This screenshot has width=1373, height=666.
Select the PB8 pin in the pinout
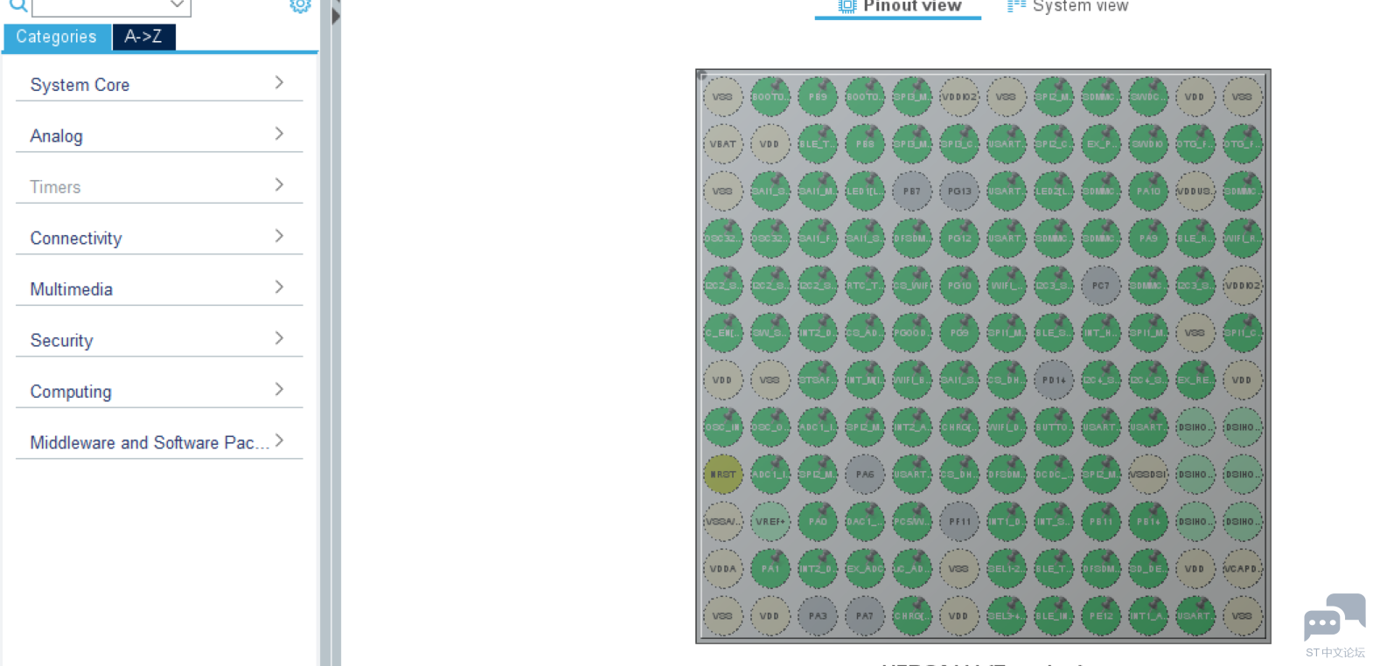pyautogui.click(x=865, y=144)
